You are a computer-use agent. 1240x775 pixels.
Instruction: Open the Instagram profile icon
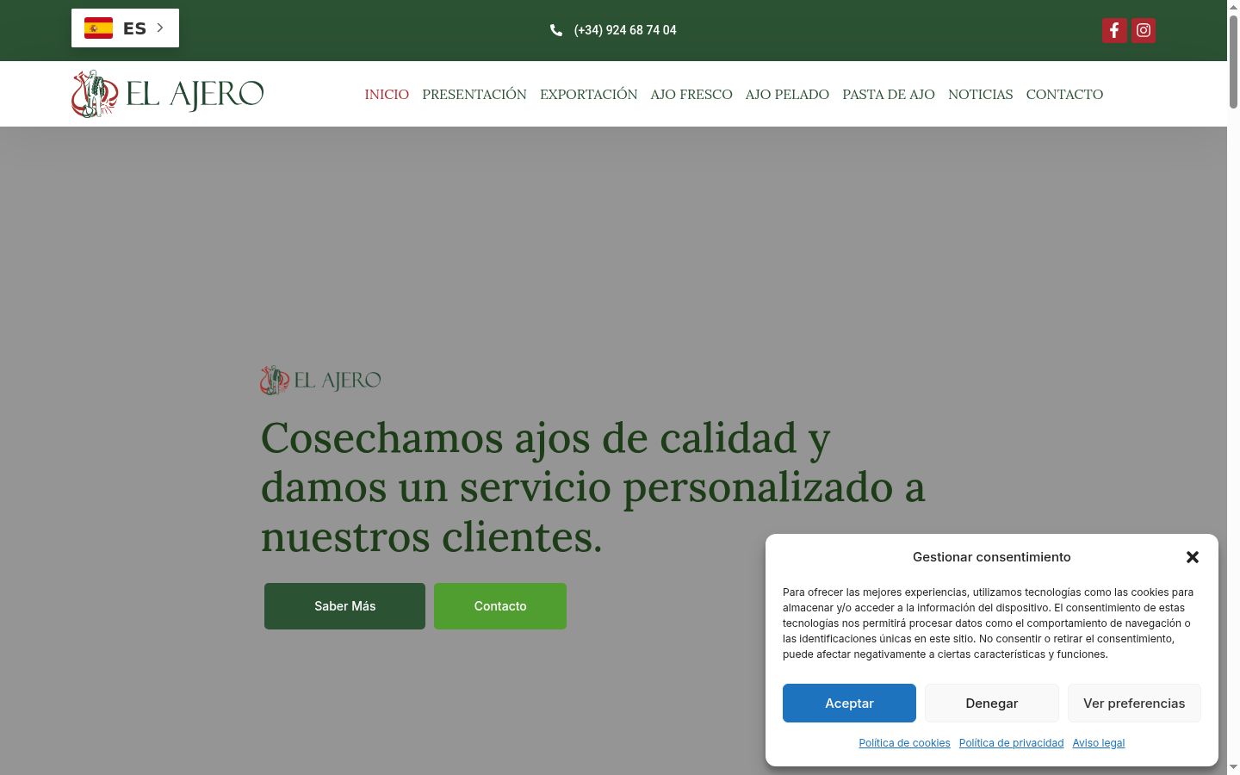(x=1144, y=30)
